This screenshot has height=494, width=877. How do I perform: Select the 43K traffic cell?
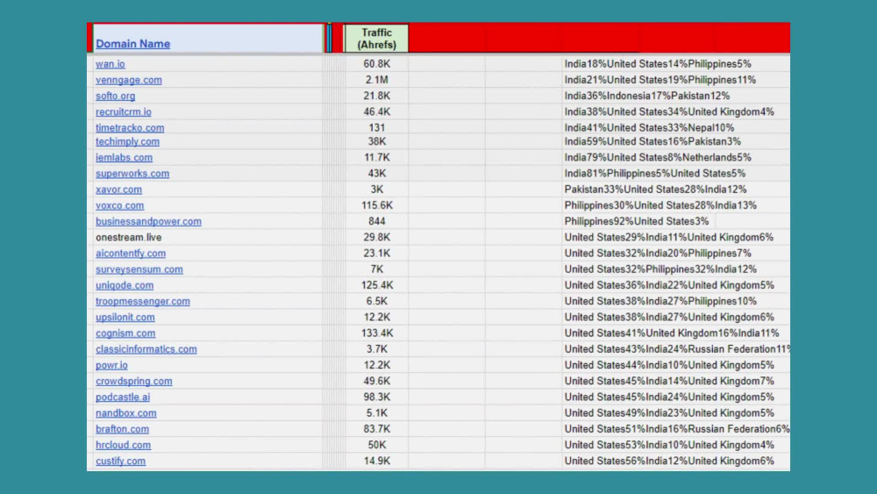376,174
